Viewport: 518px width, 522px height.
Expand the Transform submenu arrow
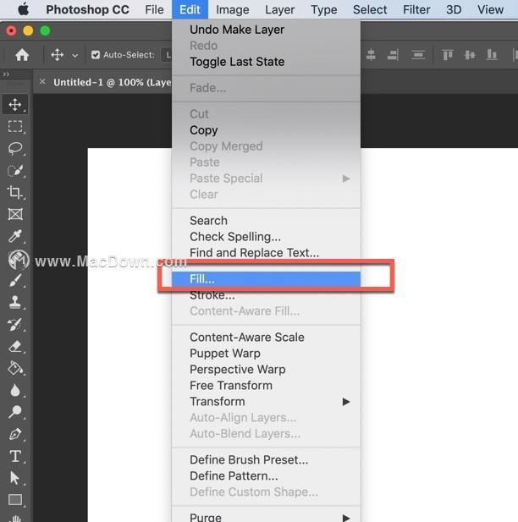(346, 402)
